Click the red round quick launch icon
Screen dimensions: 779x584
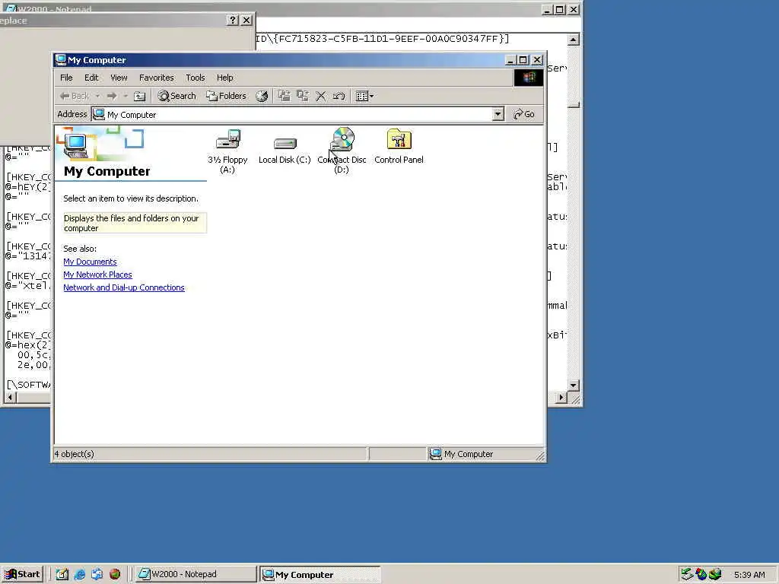point(115,575)
